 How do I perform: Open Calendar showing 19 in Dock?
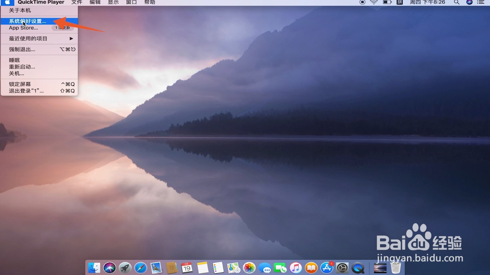[187, 268]
